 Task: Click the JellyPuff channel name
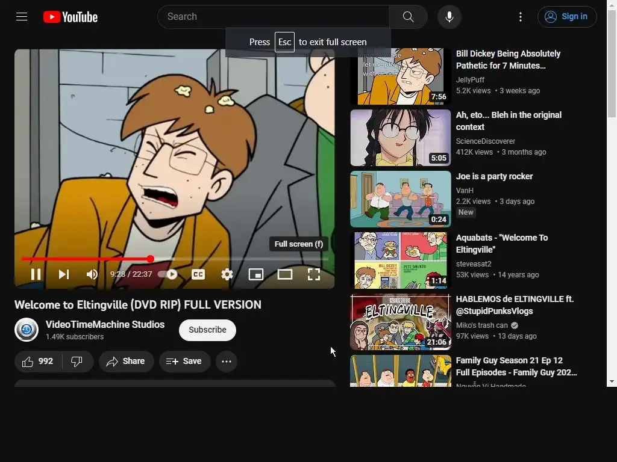coord(470,80)
